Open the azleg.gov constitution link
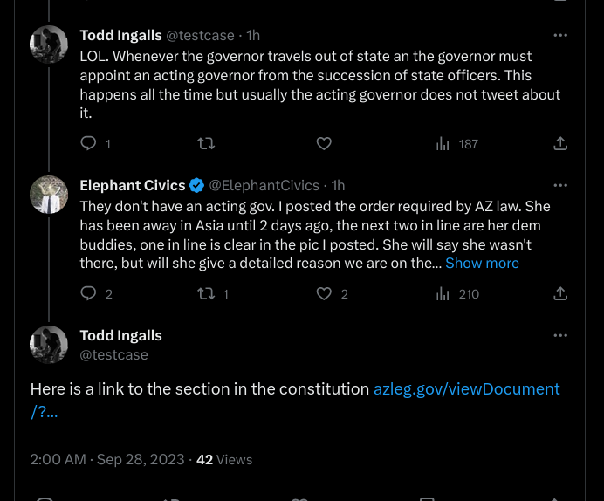The image size is (604, 501). [295, 400]
